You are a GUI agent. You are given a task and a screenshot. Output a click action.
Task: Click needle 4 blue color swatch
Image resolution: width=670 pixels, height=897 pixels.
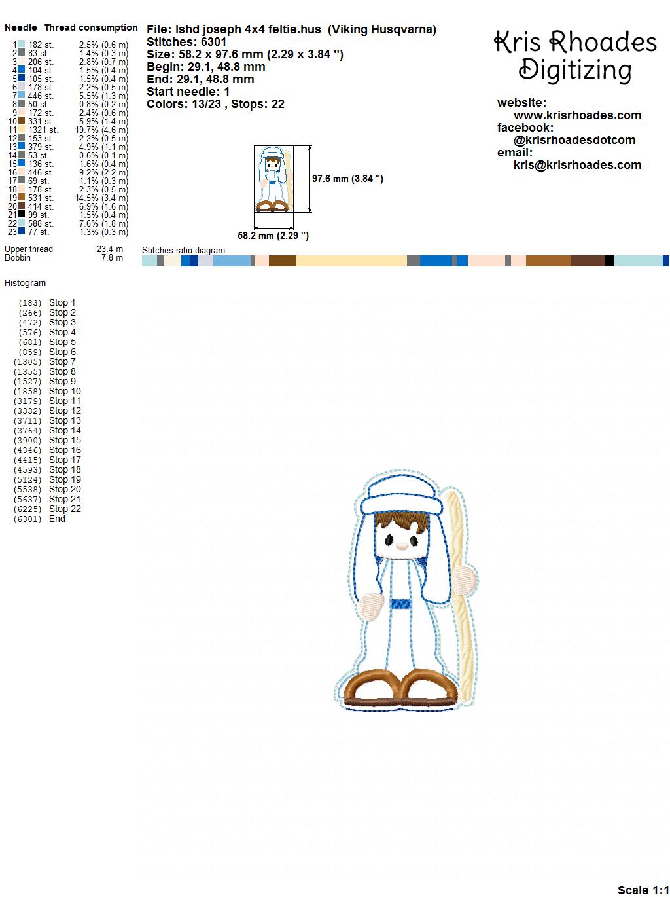point(22,70)
